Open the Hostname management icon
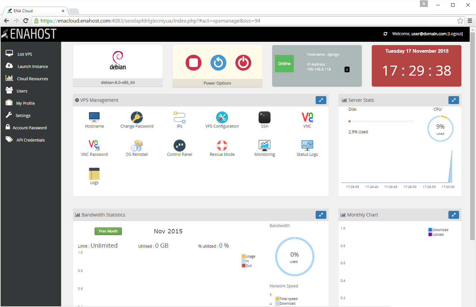 pyautogui.click(x=94, y=117)
